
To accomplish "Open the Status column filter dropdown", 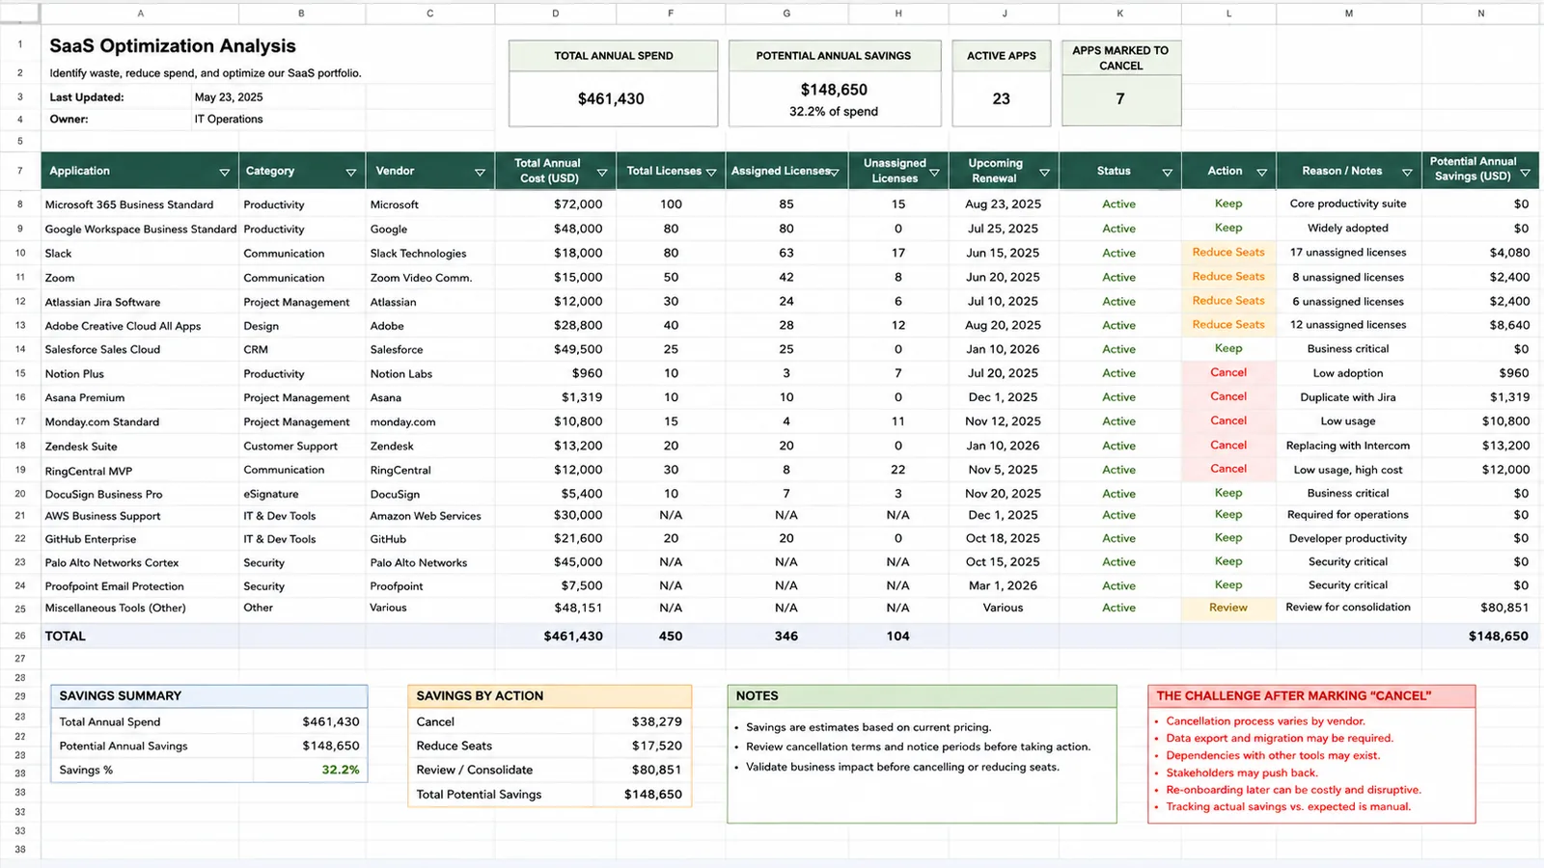I will pyautogui.click(x=1167, y=173).
